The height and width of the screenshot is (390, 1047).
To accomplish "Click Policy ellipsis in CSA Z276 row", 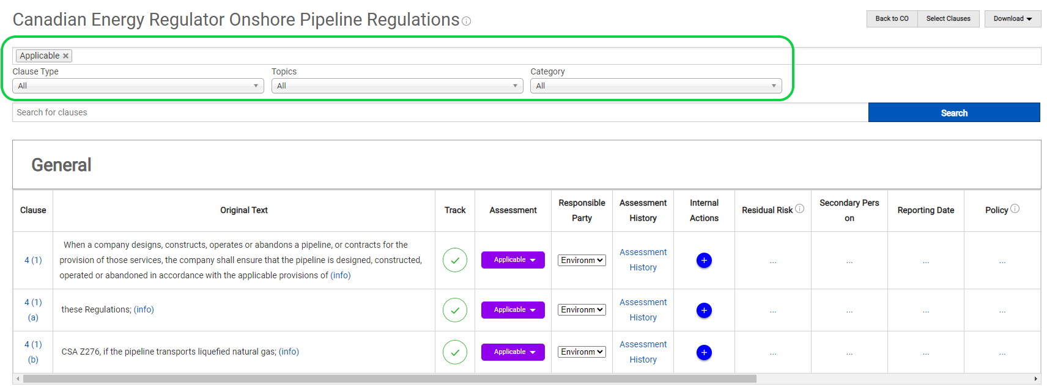I will 1002,353.
